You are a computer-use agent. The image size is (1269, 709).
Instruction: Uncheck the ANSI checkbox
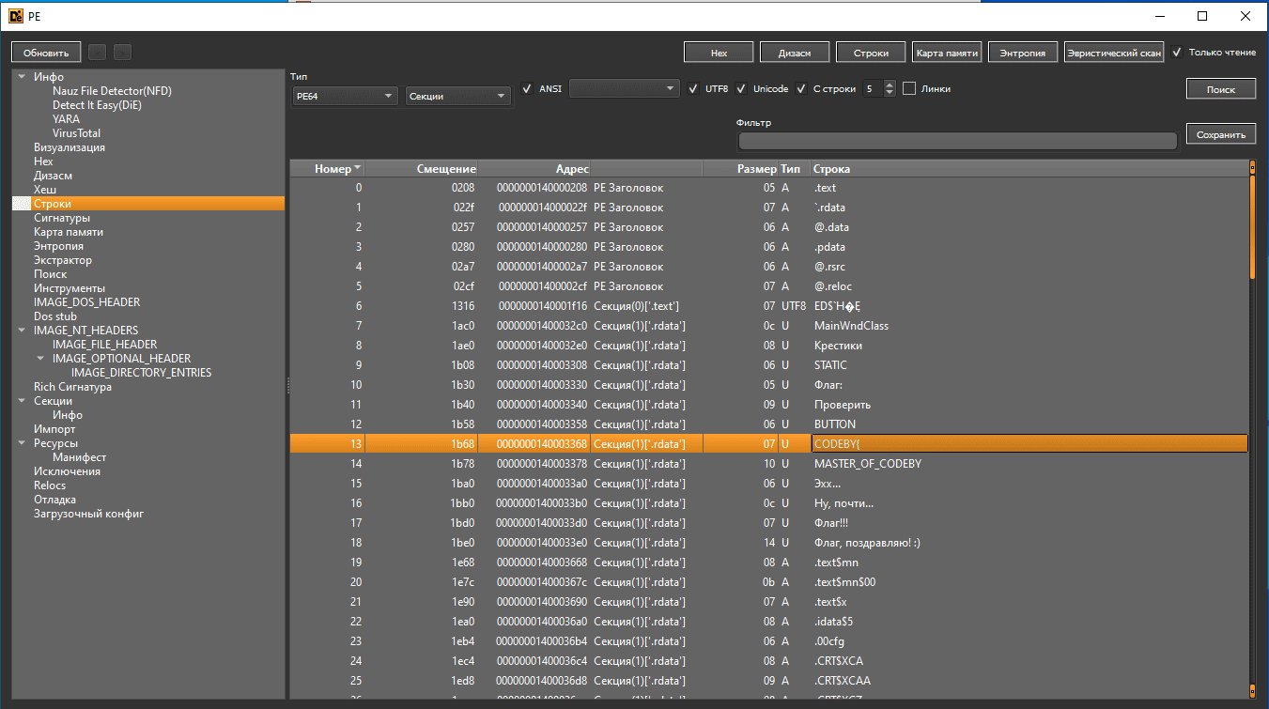click(x=527, y=88)
